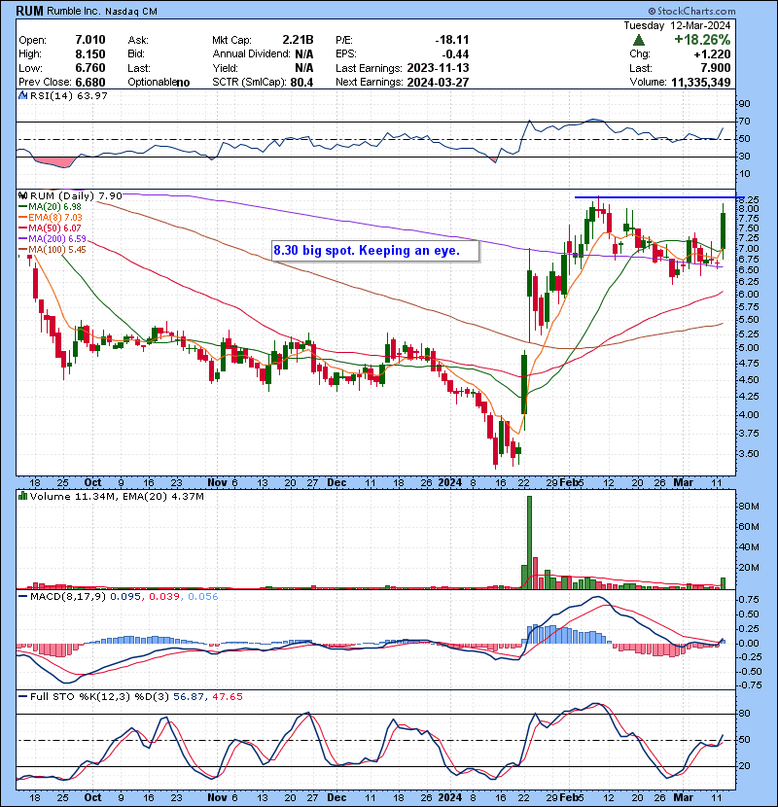Click the Volume 11,335,349 value
Image resolution: width=778 pixels, height=807 pixels.
(x=701, y=82)
